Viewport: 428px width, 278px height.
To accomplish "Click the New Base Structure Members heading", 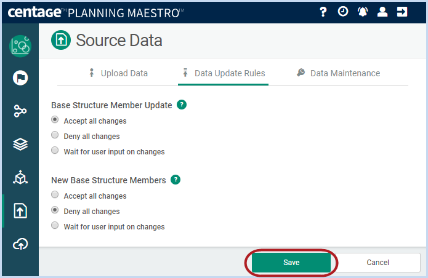I will [x=108, y=180].
